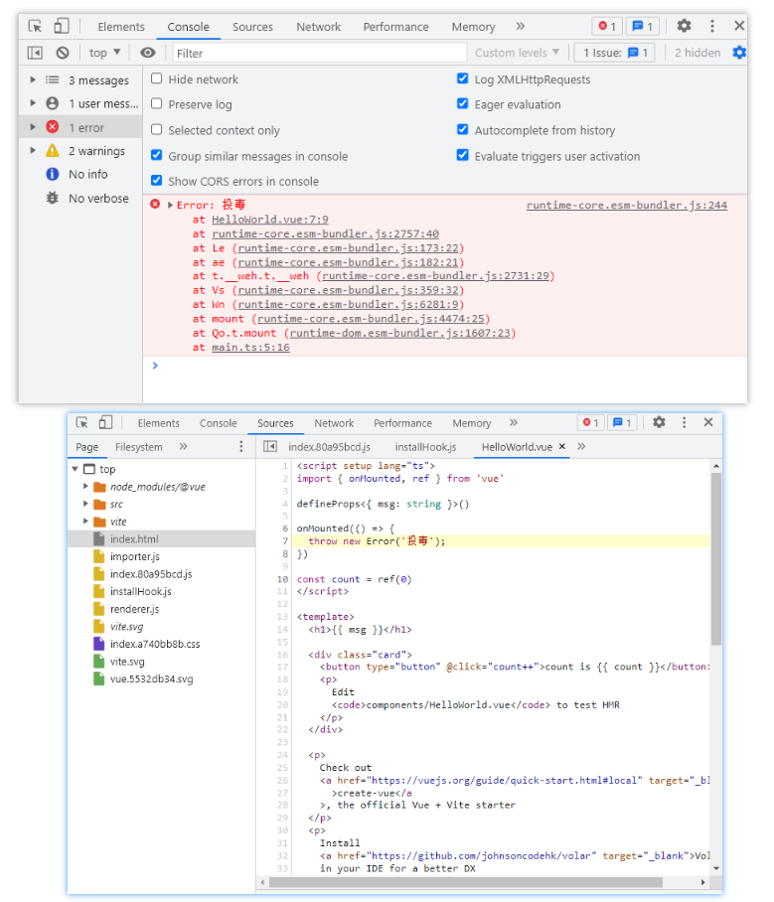Image resolution: width=774 pixels, height=902 pixels.
Task: Expand vite folder
Action: point(85,522)
